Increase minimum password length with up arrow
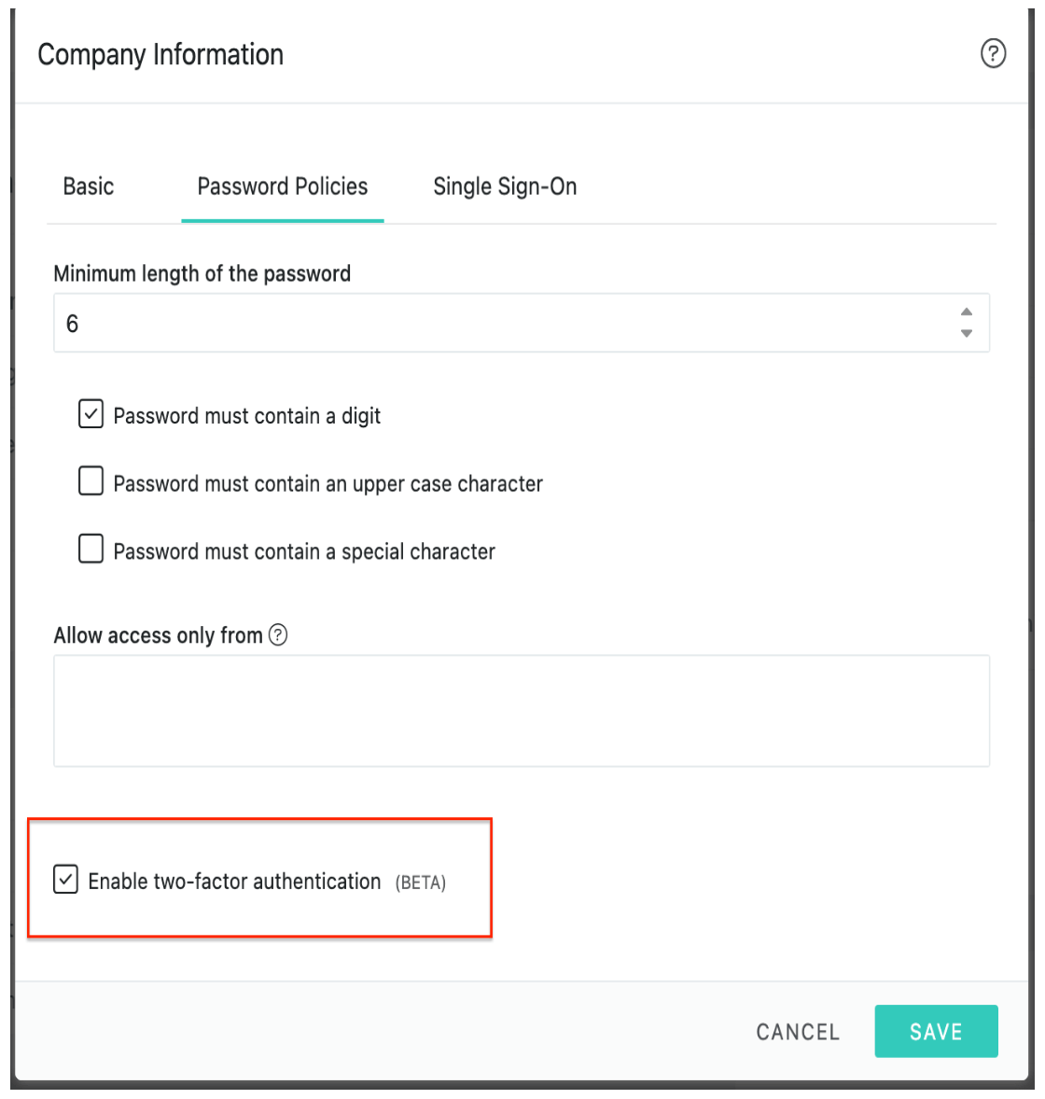1045x1099 pixels. point(967,312)
